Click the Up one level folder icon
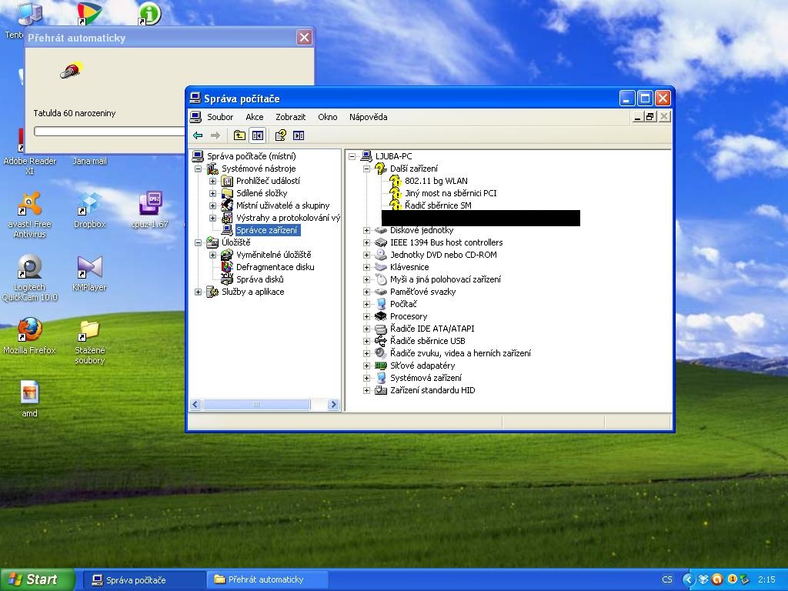Viewport: 788px width, 591px height. pos(239,135)
